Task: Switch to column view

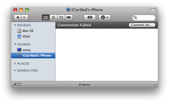Action: click(x=61, y=17)
